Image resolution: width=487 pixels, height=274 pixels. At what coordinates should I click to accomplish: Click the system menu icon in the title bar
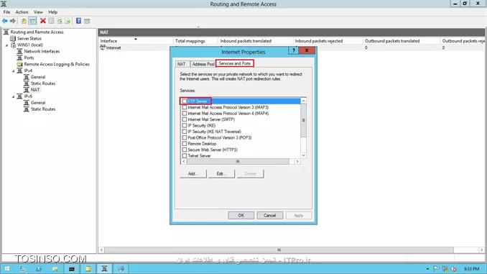pos(4,4)
